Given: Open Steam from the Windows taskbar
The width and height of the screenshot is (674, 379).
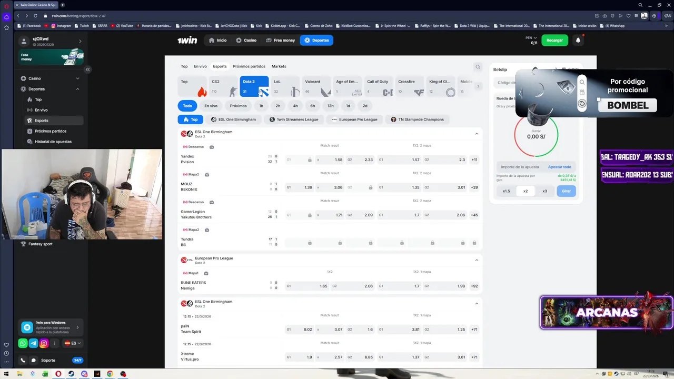Looking at the screenshot, I should click(x=71, y=374).
